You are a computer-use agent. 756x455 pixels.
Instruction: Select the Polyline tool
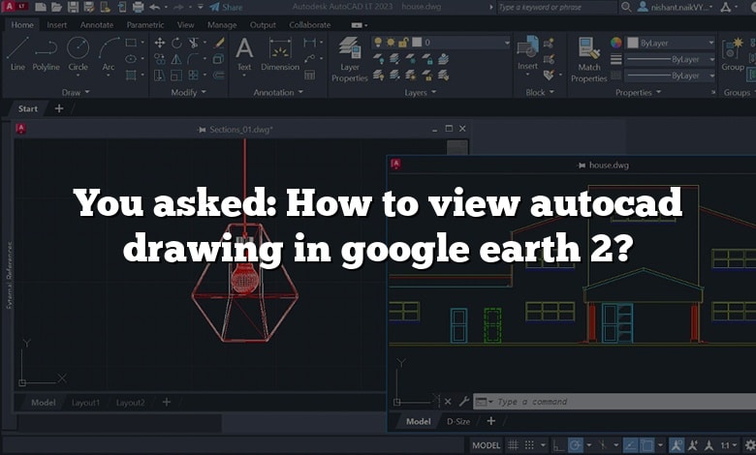pyautogui.click(x=46, y=54)
